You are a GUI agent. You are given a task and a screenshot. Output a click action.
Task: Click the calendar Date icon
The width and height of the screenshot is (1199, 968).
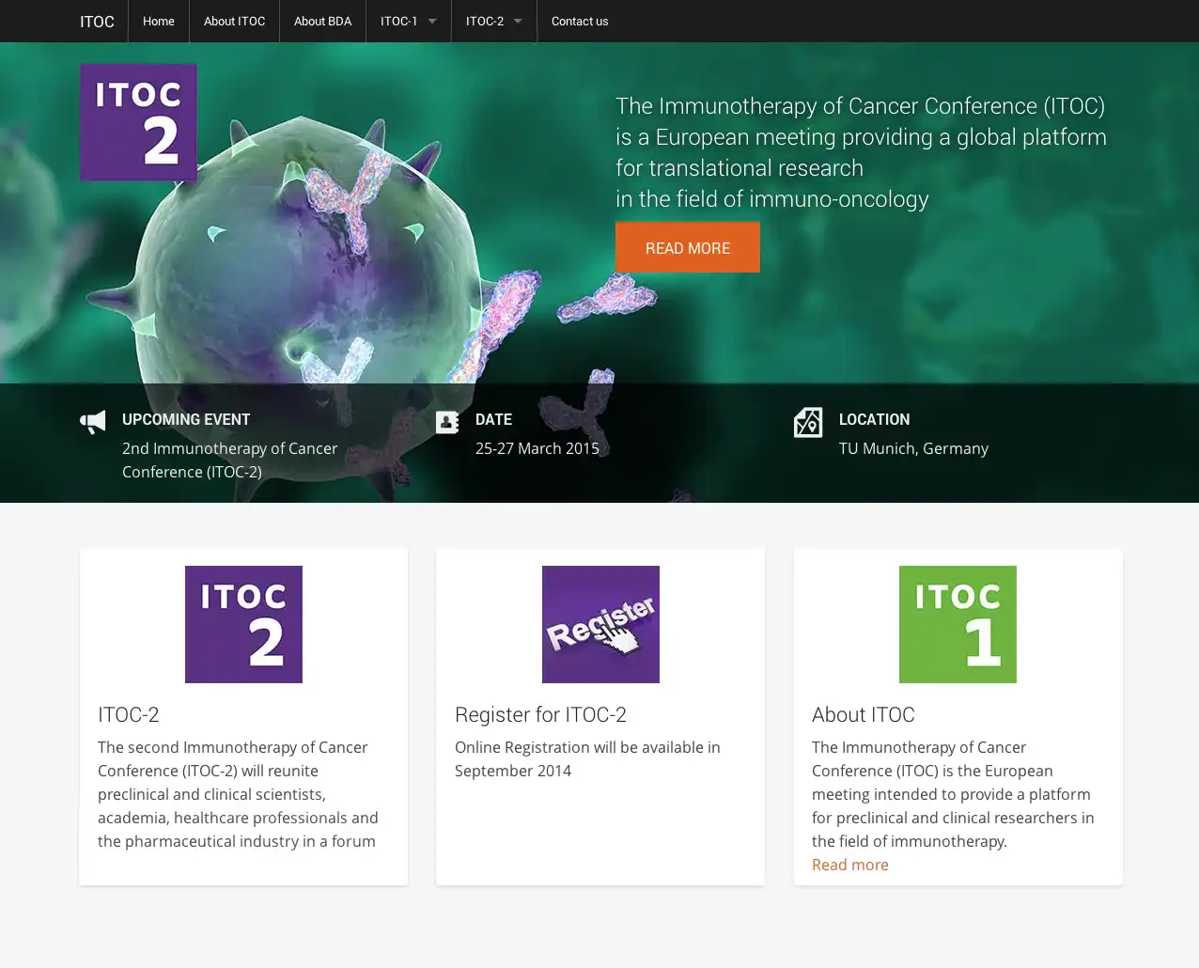point(447,422)
